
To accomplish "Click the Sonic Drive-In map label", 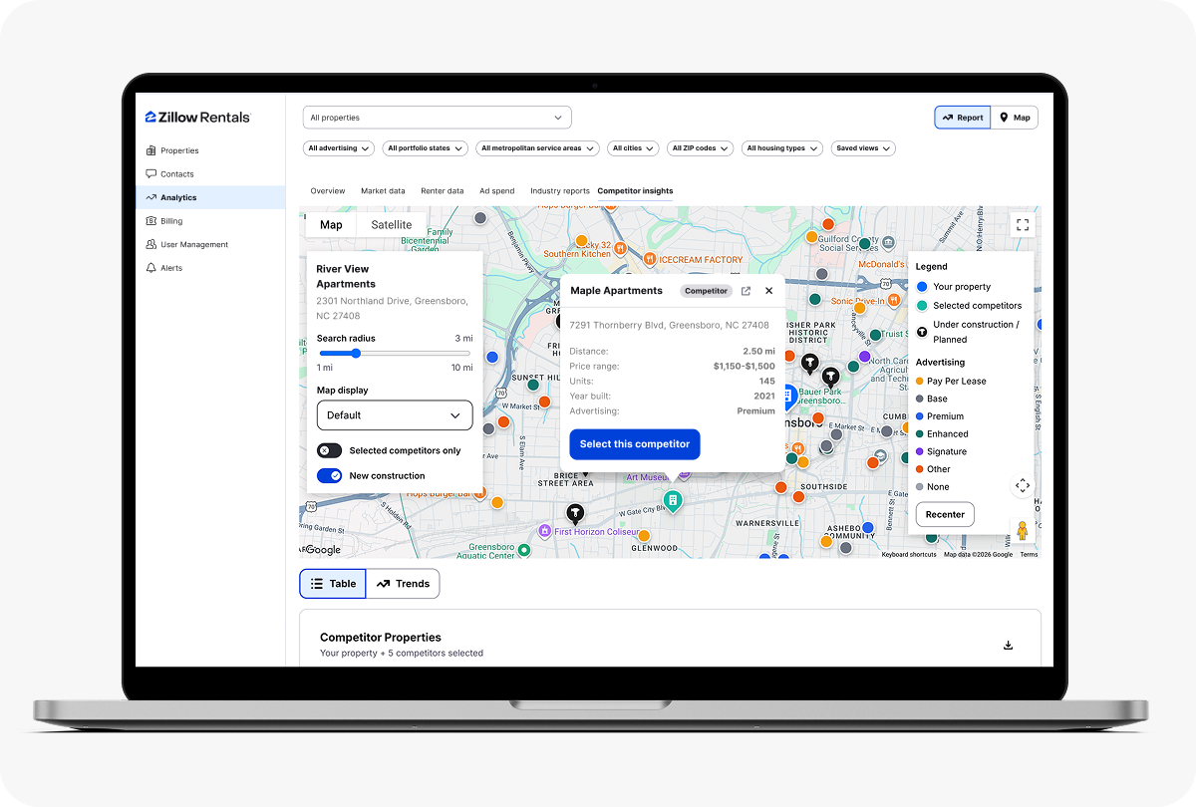I will pyautogui.click(x=857, y=301).
